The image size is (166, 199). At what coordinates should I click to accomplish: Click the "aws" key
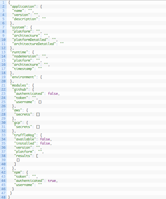coord(18,110)
